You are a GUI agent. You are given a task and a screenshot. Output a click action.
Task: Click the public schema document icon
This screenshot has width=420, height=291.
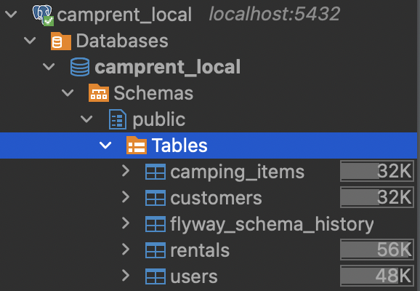pos(118,119)
